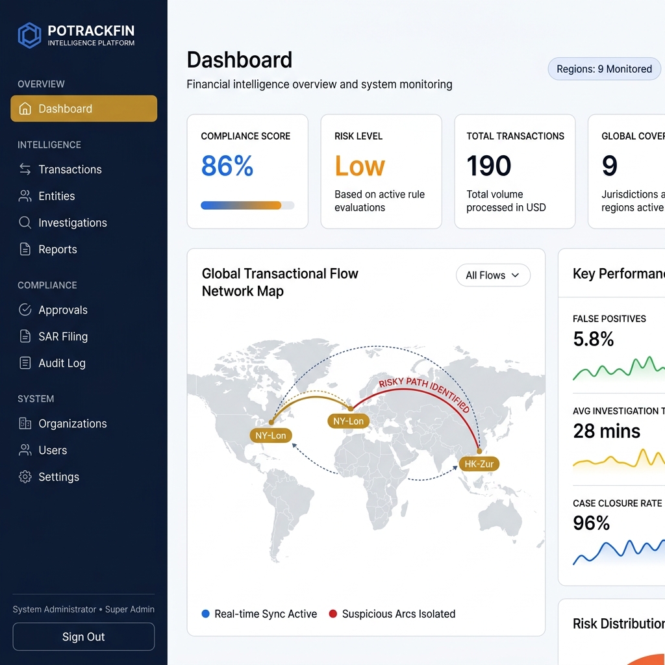This screenshot has width=665, height=665.
Task: View the Audit Log
Action: (84, 363)
